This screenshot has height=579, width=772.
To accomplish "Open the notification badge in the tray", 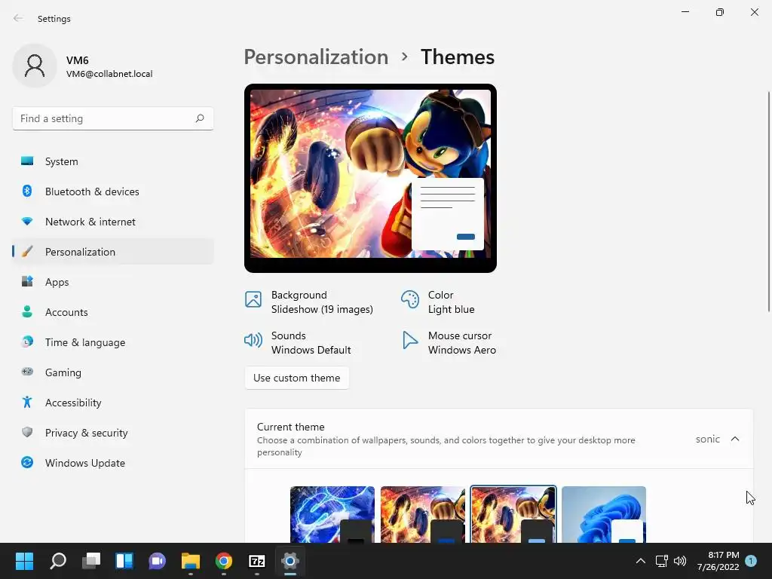I will click(x=751, y=561).
